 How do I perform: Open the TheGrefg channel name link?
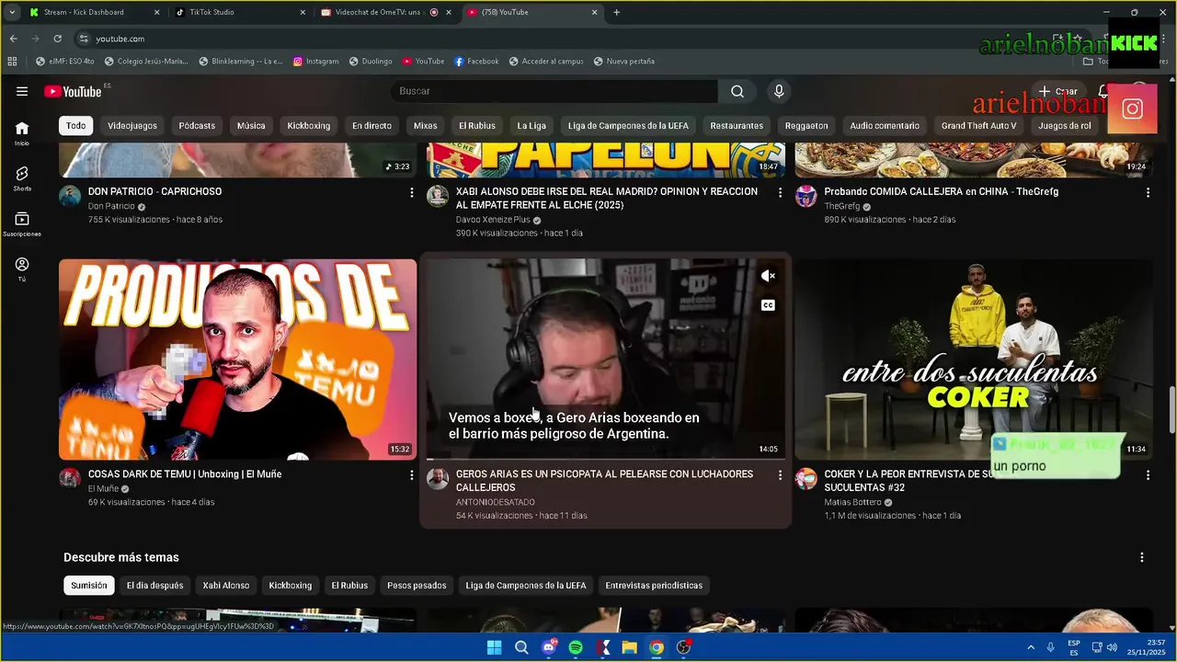pos(842,207)
